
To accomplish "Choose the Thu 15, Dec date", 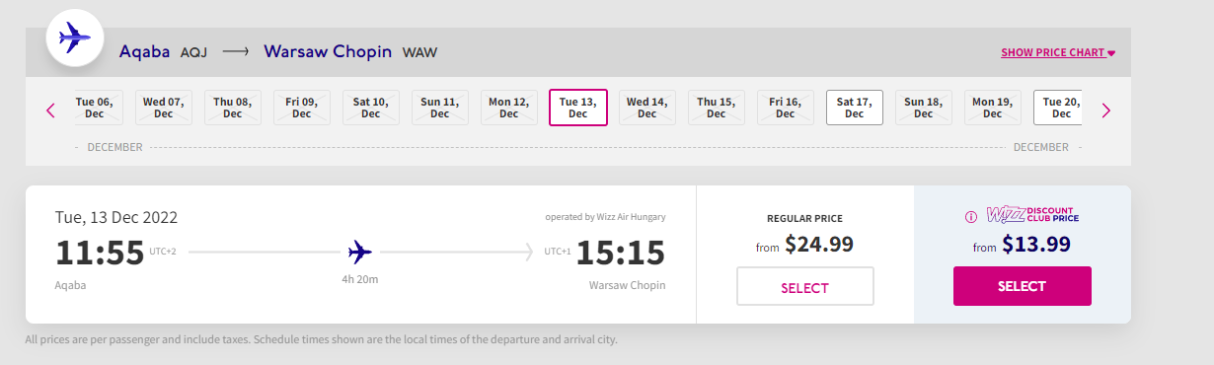I will (717, 108).
